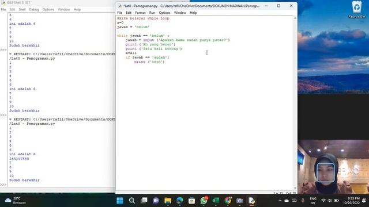Click while jawab == 'belum' line

click(143, 36)
